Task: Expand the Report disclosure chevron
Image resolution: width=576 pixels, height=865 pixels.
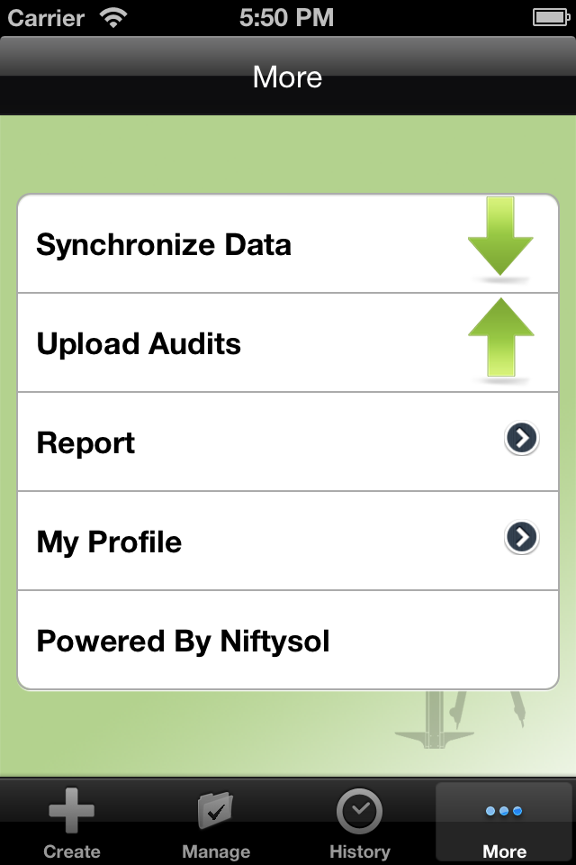Action: 522,439
